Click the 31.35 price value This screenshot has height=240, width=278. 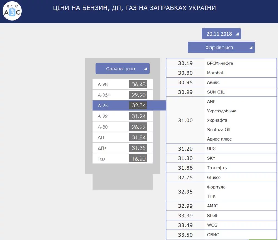(138, 148)
